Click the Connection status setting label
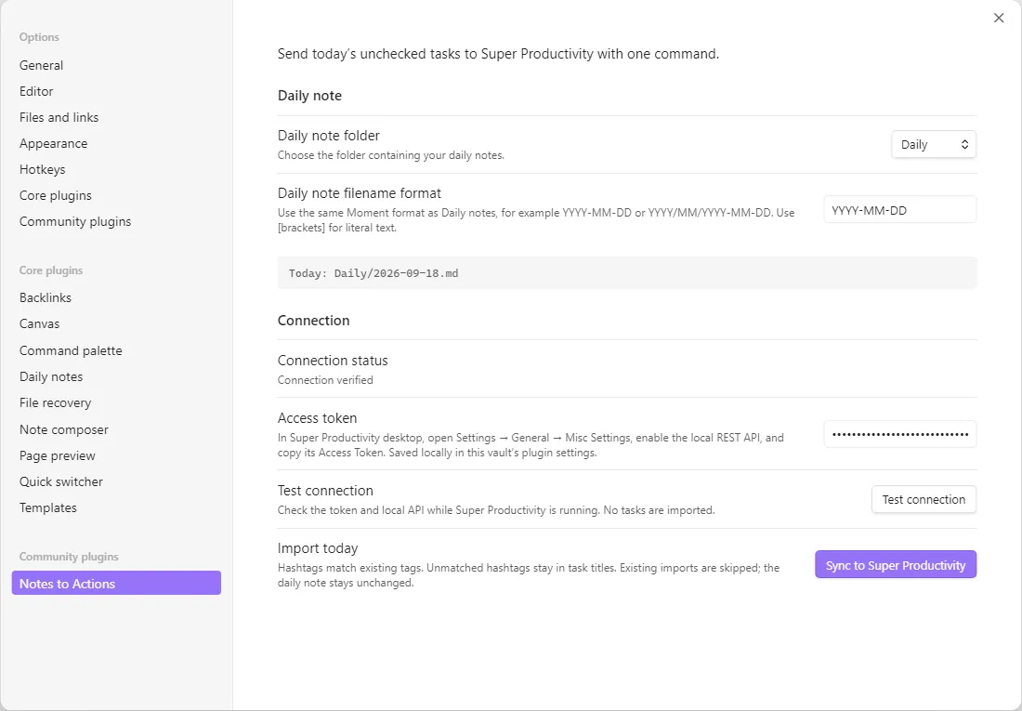1022x711 pixels. (x=333, y=360)
